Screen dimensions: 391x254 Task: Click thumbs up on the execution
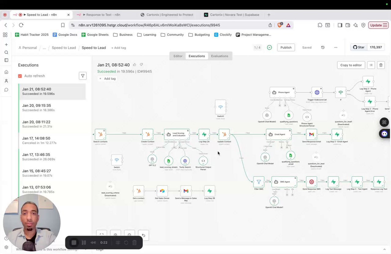click(x=134, y=65)
